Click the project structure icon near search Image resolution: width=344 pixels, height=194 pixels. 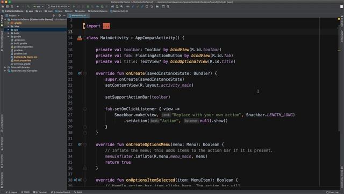point(163,6)
